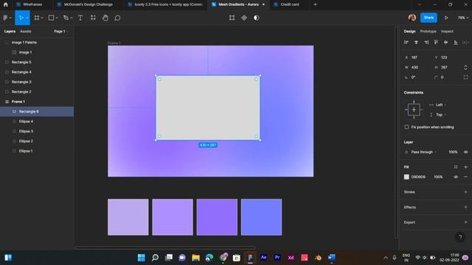472x265 pixels.
Task: Open File Explorer from taskbar
Action: tap(195, 258)
